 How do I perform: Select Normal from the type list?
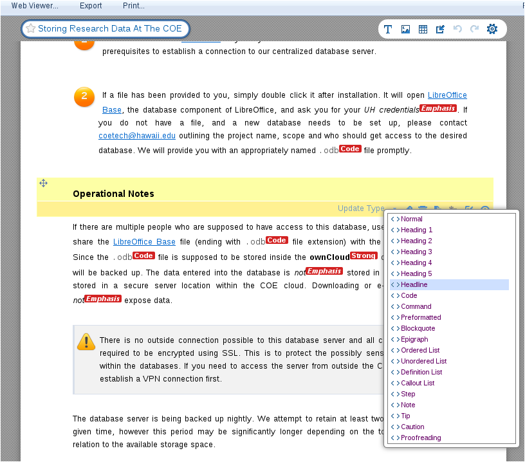pos(449,219)
